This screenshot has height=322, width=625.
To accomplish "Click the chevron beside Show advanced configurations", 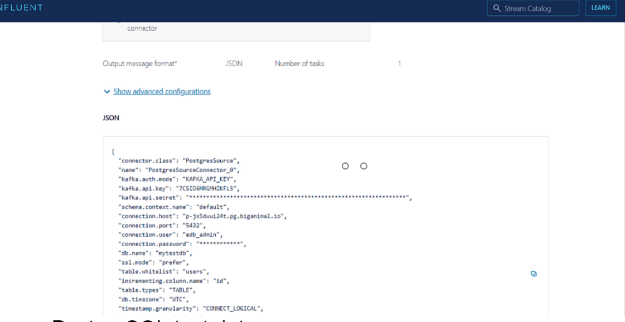I will (x=107, y=91).
